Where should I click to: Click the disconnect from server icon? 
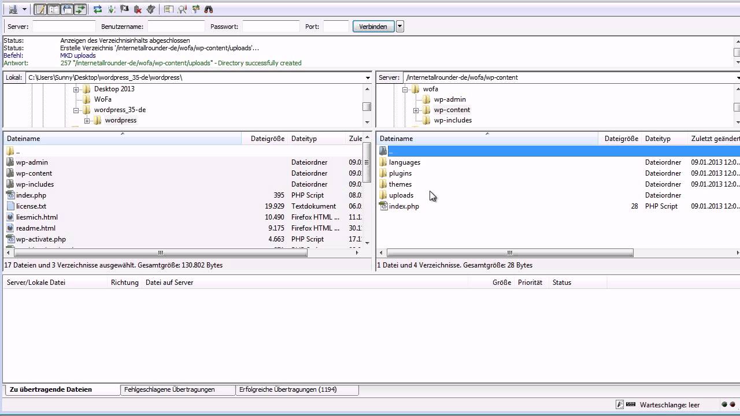138,9
